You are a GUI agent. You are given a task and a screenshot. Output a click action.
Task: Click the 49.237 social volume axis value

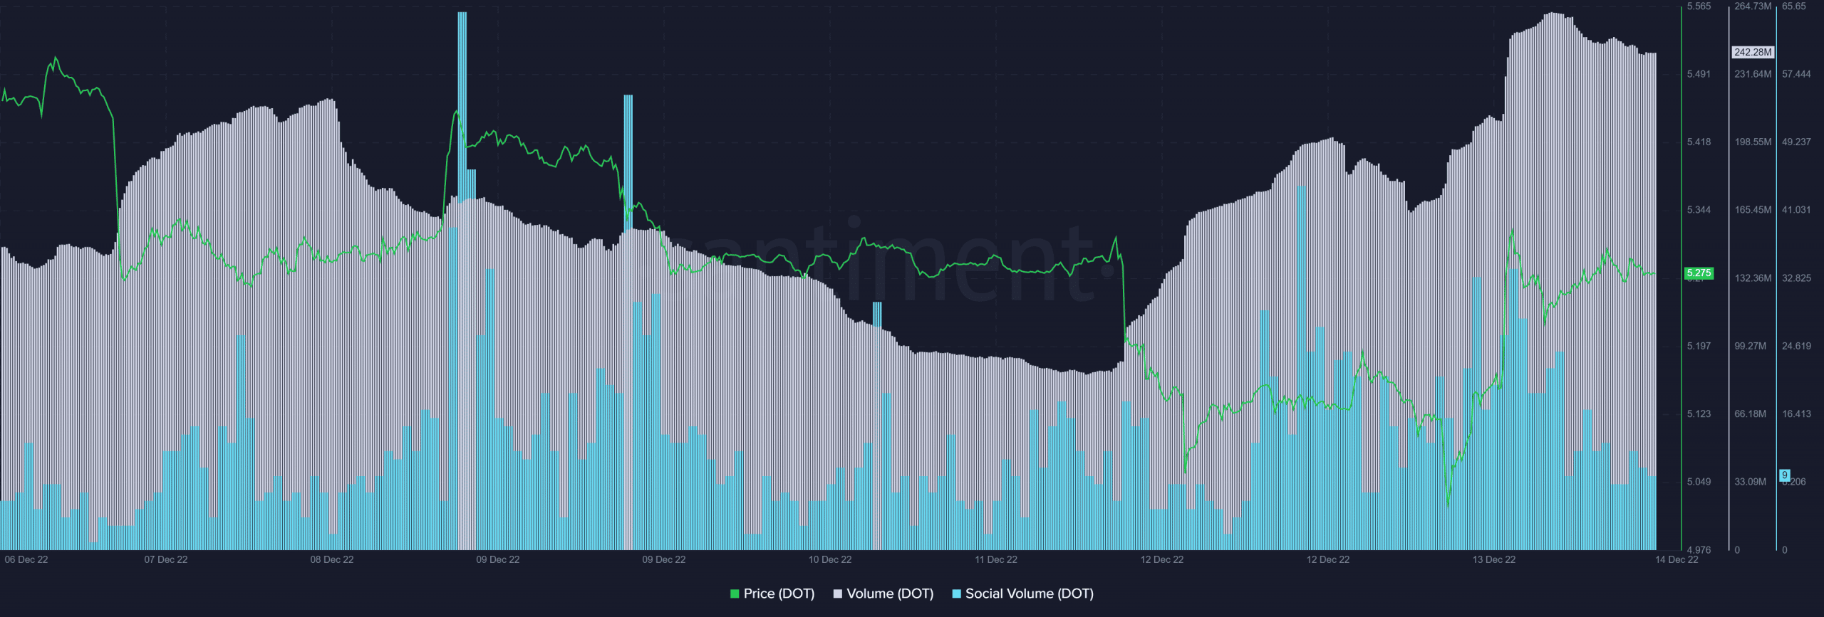coord(1796,142)
